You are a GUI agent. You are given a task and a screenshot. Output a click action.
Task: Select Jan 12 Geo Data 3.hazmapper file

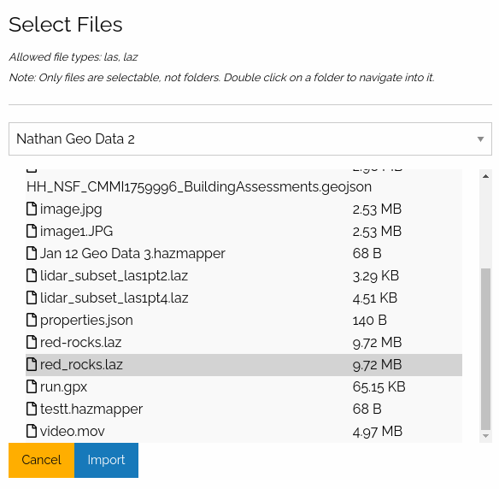[x=244, y=253]
